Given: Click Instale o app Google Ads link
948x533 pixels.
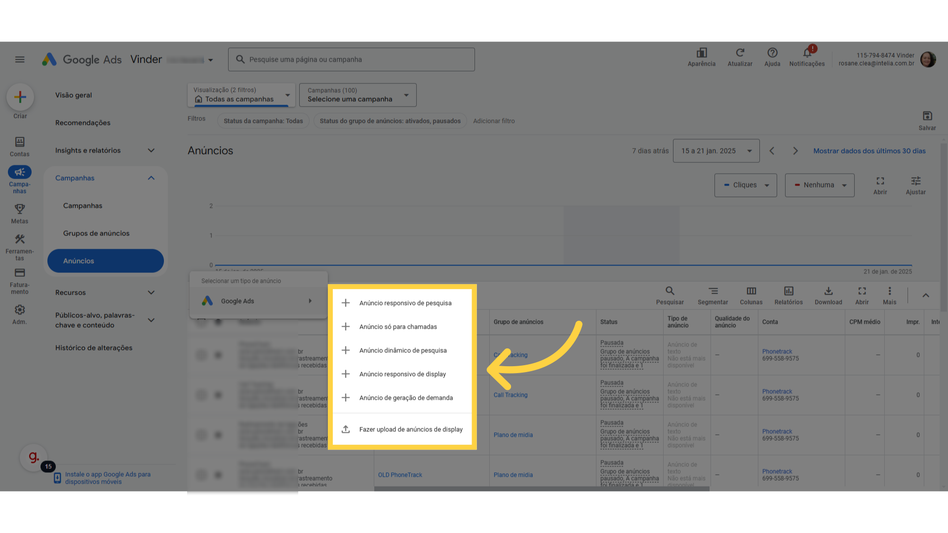Looking at the screenshot, I should coord(108,478).
